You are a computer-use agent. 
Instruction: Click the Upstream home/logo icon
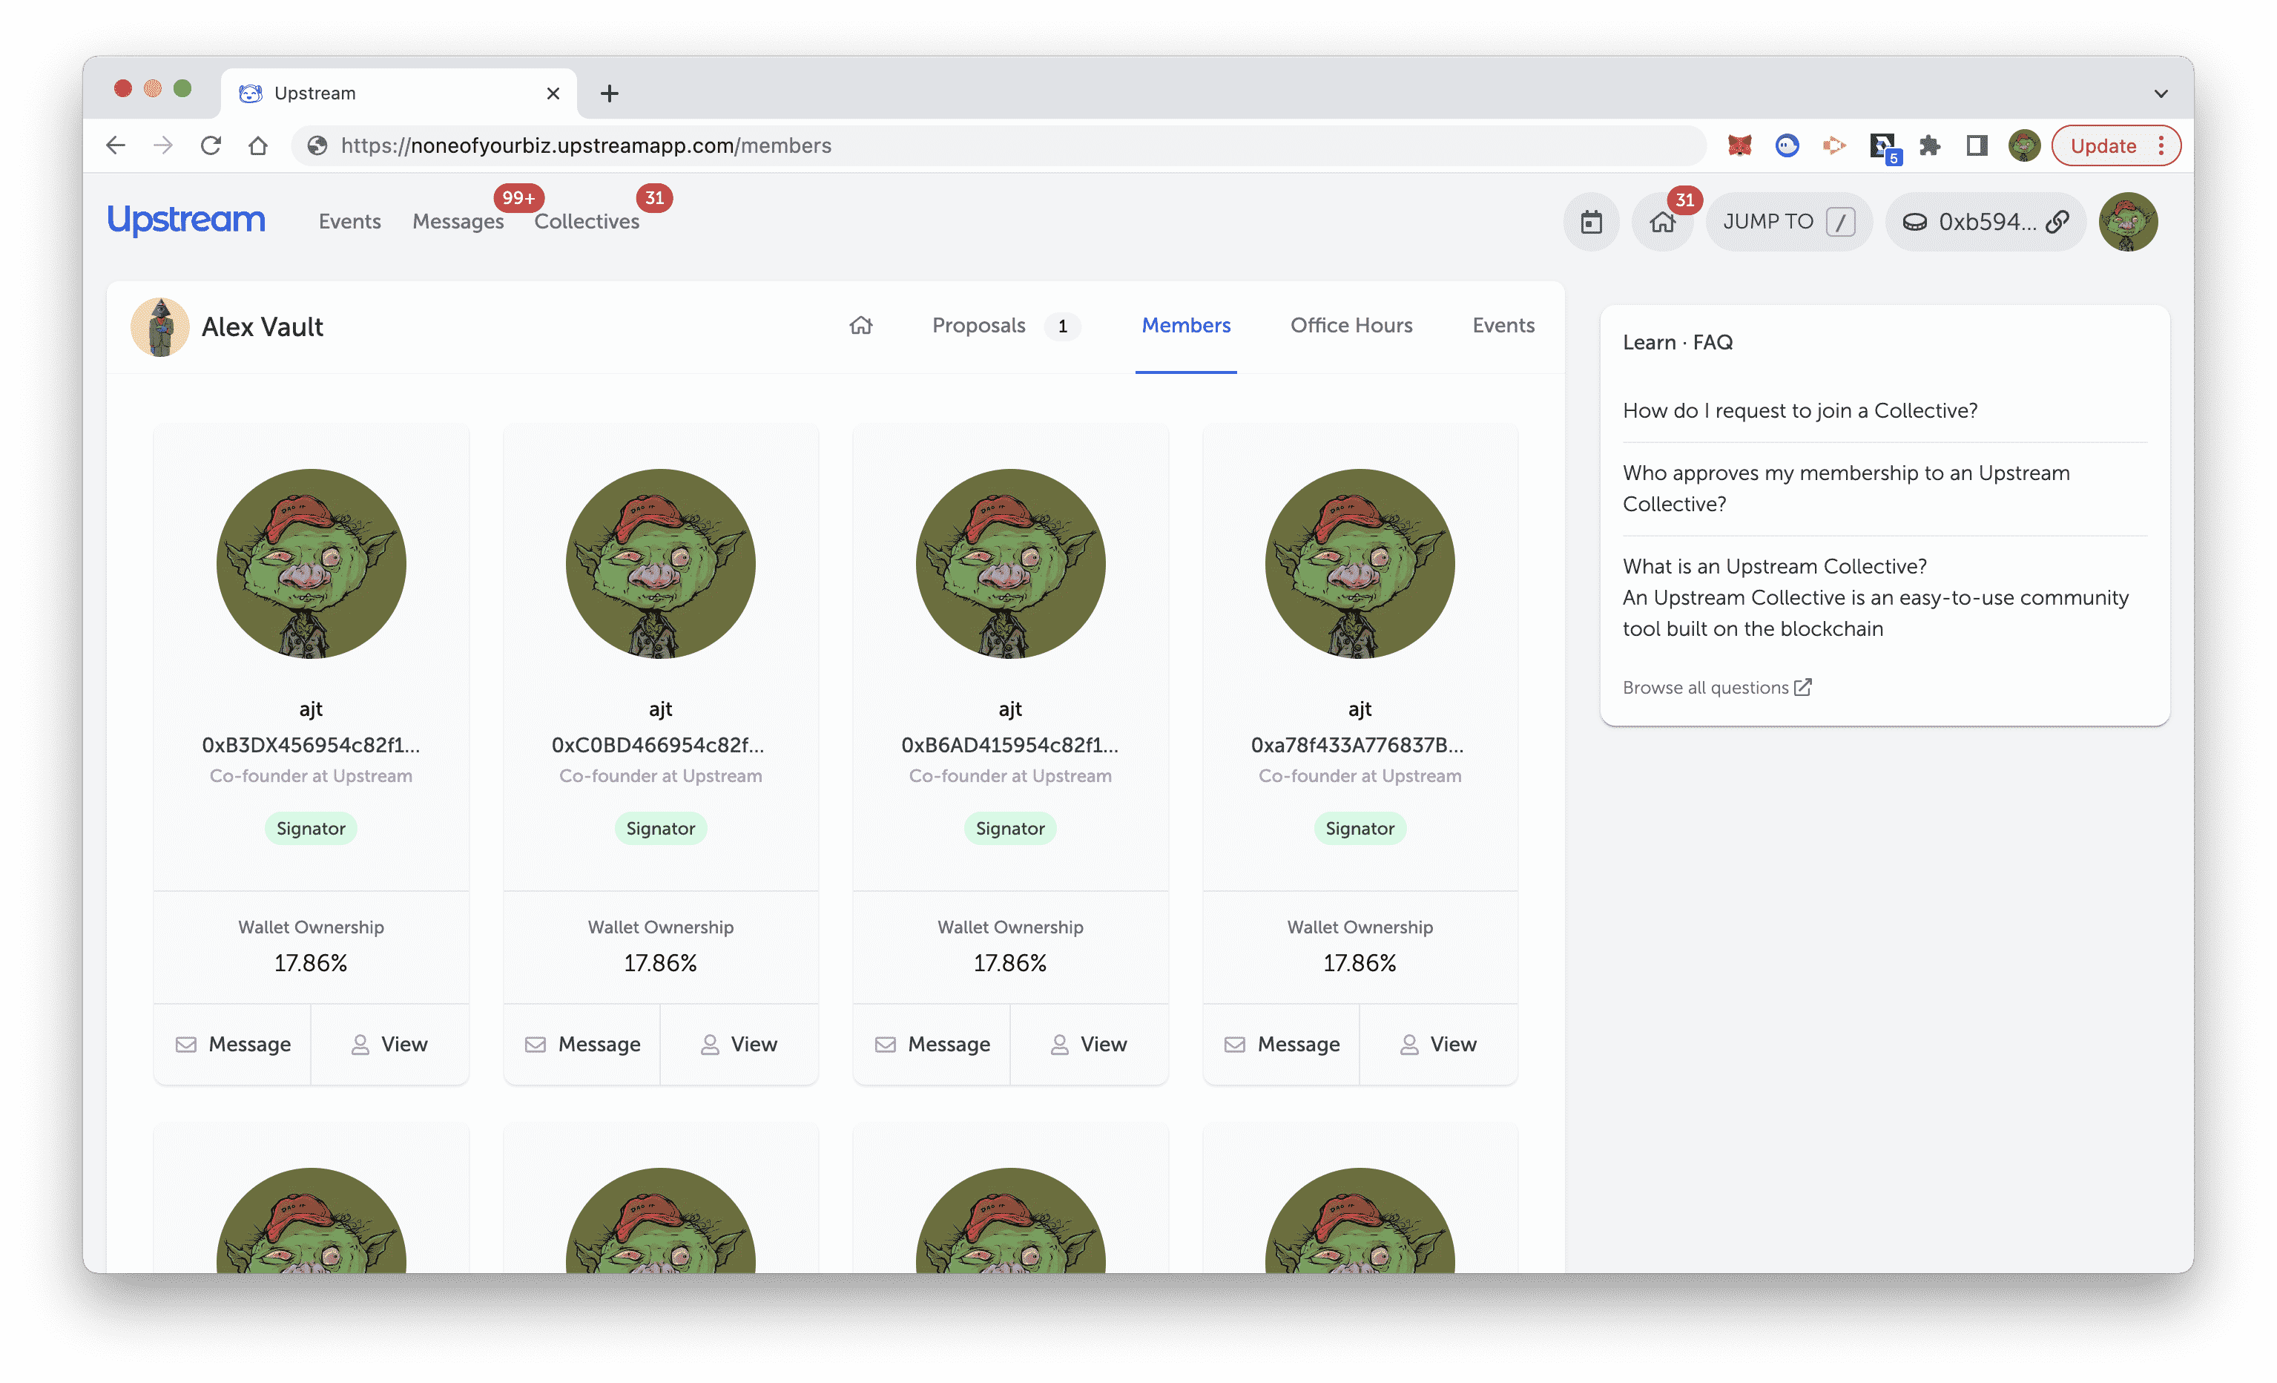(184, 220)
